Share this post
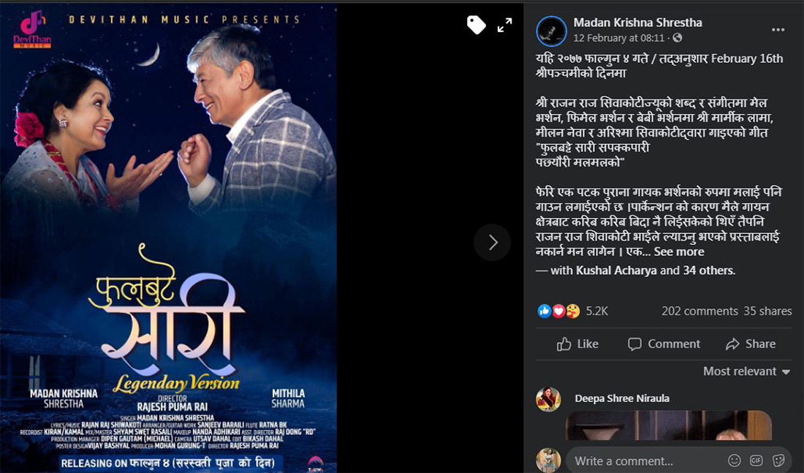Screen dimensions: 804x473 (750, 344)
